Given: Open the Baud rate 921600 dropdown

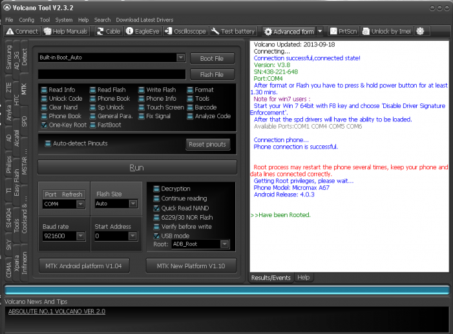Looking at the screenshot, I should (x=81, y=236).
